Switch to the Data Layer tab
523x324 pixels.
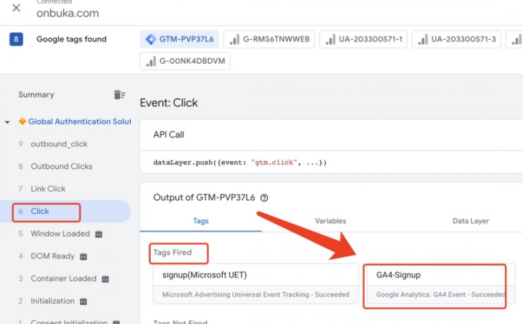pos(471,221)
